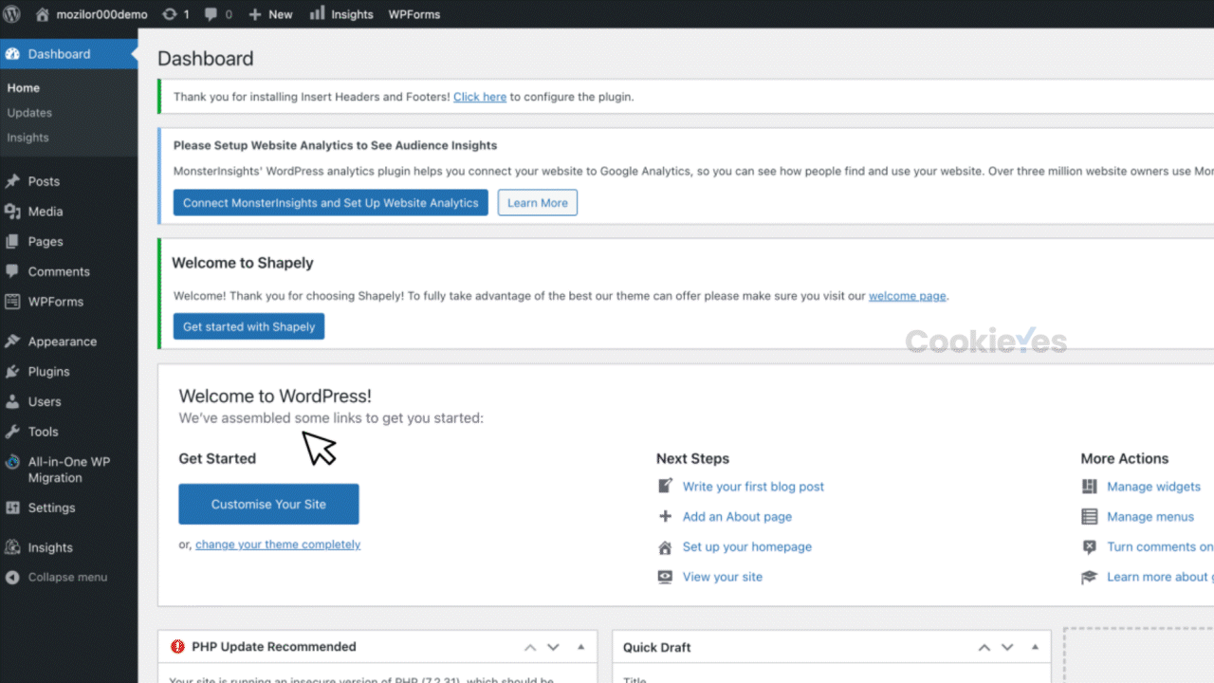
Task: Click the Plugins plug icon
Action: coord(12,371)
